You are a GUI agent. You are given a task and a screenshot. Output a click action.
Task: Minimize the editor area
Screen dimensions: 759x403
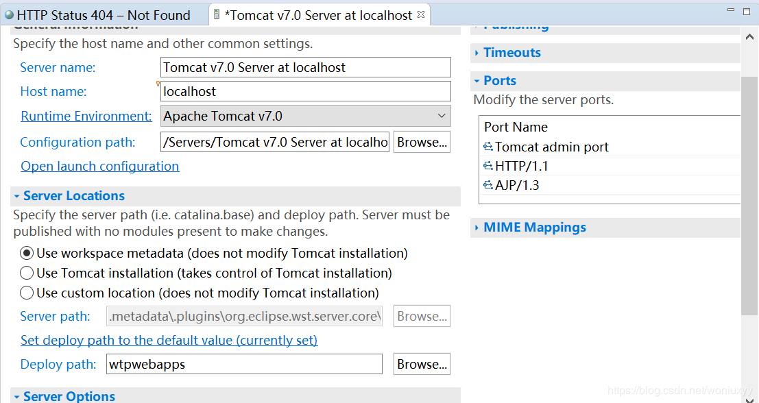tap(731, 10)
